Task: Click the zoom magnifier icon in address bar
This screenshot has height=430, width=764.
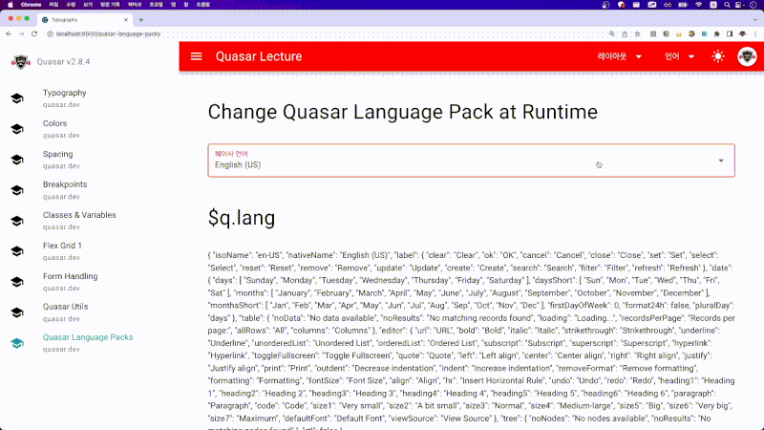Action: click(x=612, y=34)
